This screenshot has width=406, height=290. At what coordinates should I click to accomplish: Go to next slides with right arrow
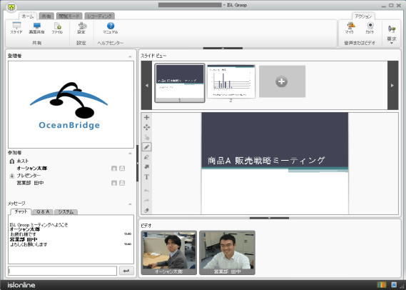point(392,85)
